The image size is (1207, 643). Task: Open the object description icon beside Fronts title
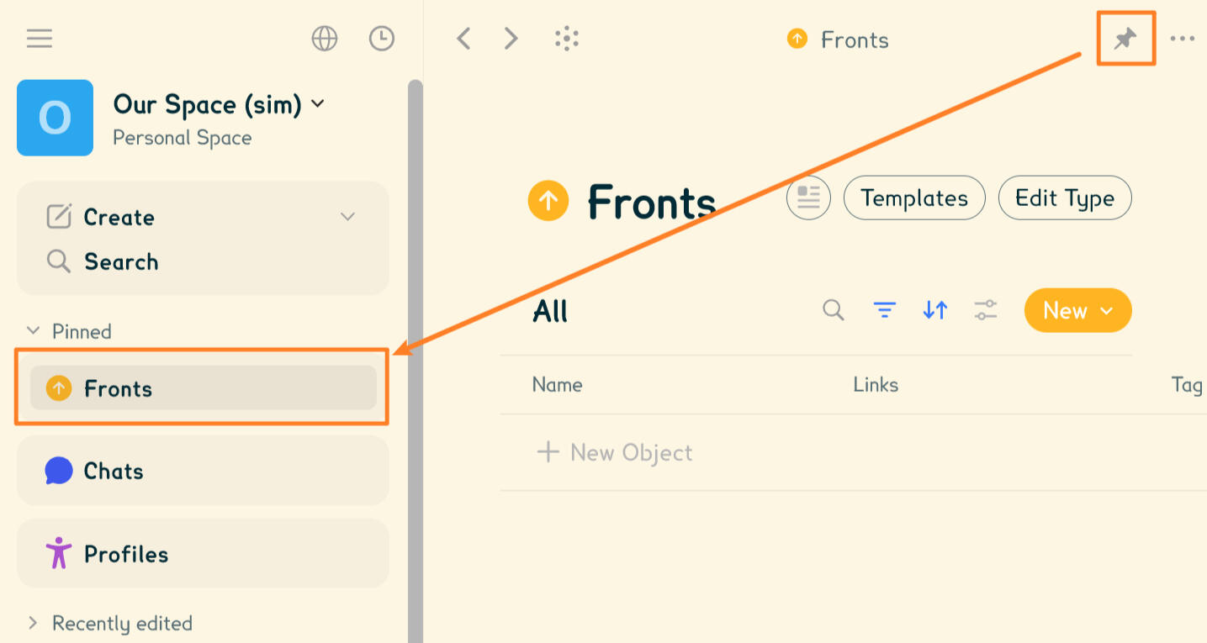pyautogui.click(x=807, y=198)
